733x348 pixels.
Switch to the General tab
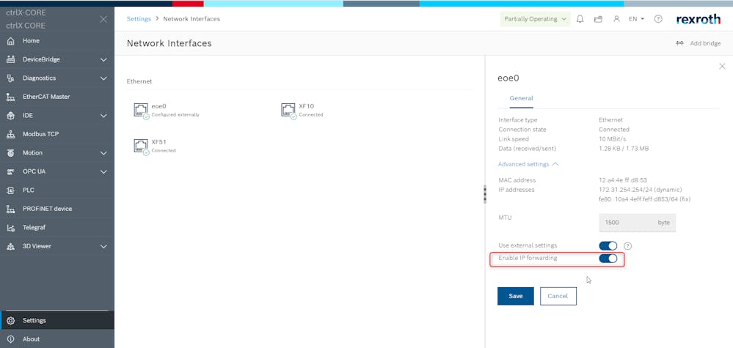pyautogui.click(x=521, y=98)
